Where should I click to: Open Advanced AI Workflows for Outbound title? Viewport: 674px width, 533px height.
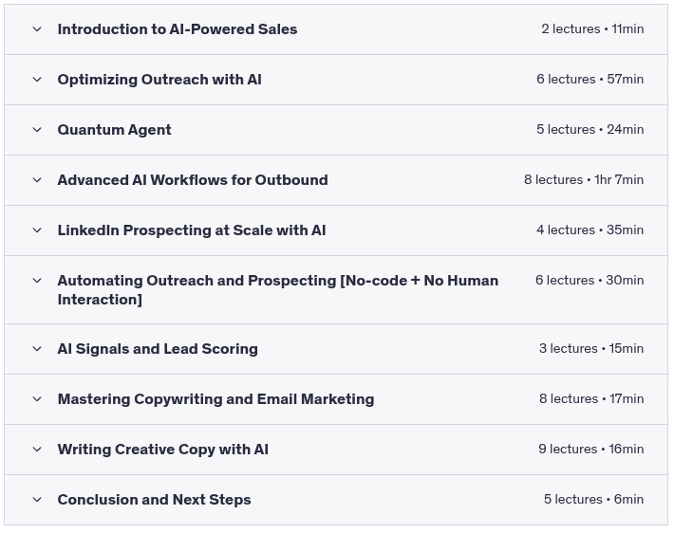coord(192,180)
